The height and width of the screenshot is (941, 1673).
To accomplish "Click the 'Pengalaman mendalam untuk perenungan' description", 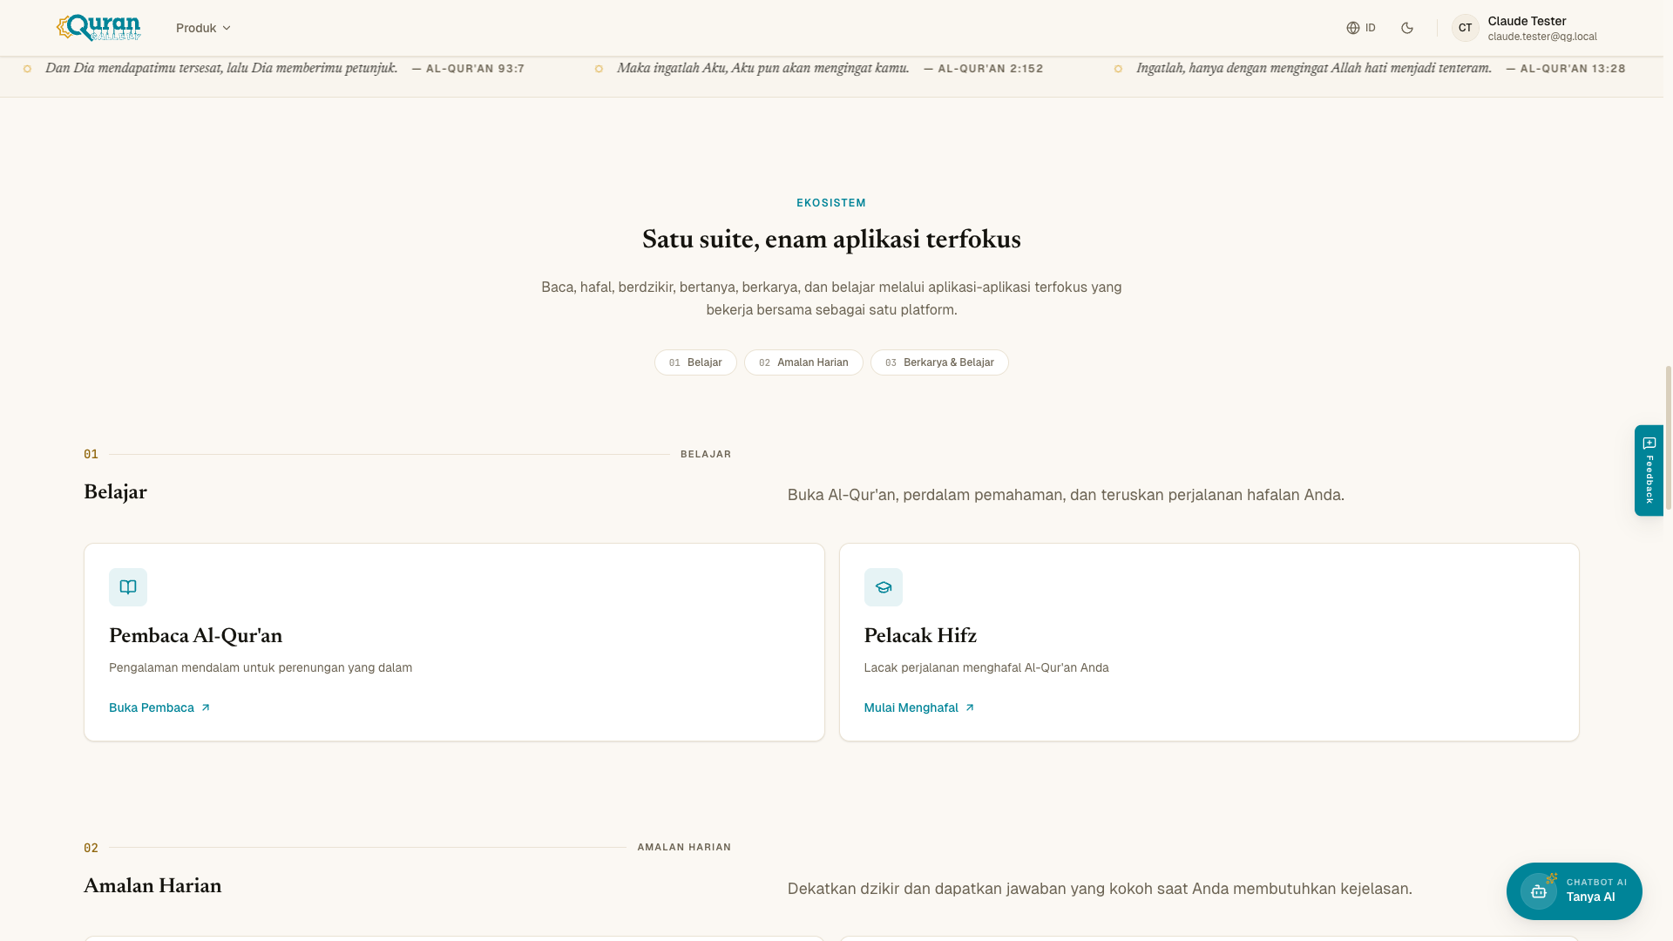I will [x=261, y=667].
